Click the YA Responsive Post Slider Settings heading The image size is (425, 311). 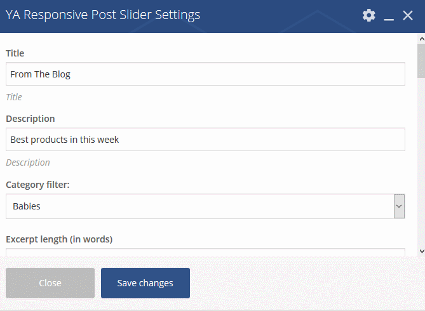[103, 15]
